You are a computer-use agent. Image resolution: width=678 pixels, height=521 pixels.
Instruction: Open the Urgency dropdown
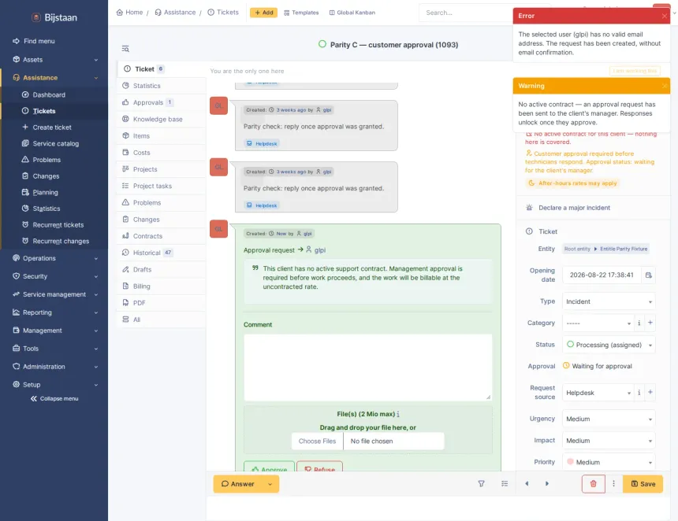pyautogui.click(x=609, y=419)
